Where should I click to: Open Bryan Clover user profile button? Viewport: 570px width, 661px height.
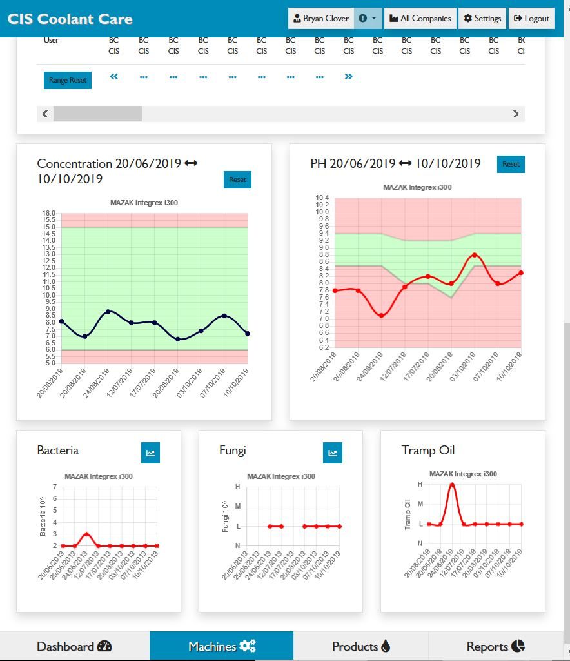pyautogui.click(x=321, y=19)
